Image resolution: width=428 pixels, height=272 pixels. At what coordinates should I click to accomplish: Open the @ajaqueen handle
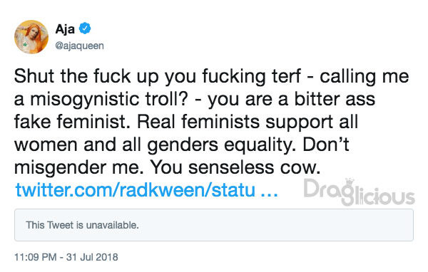79,46
